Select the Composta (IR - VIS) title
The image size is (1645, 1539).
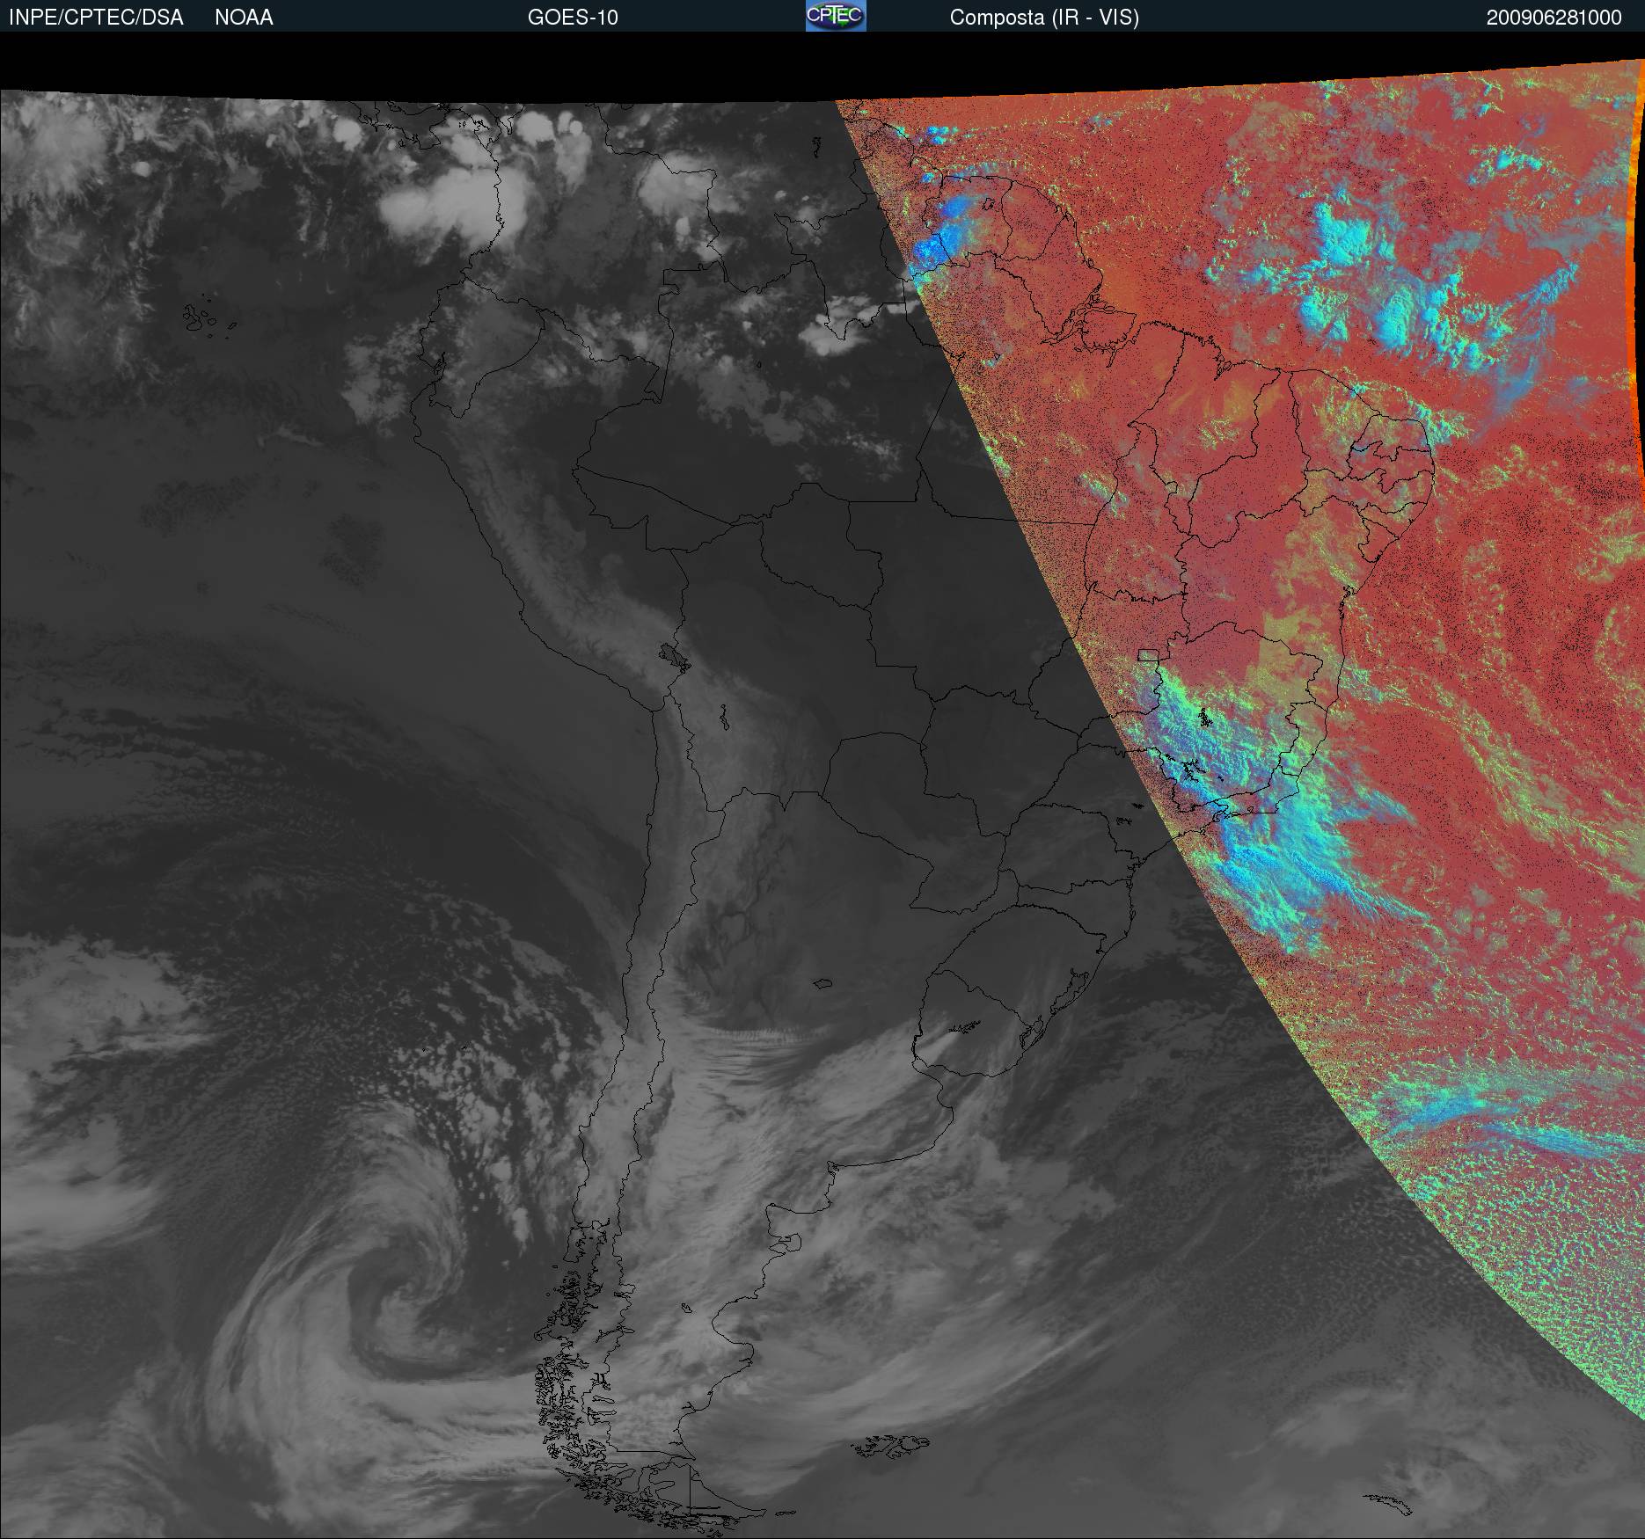[x=1044, y=18]
